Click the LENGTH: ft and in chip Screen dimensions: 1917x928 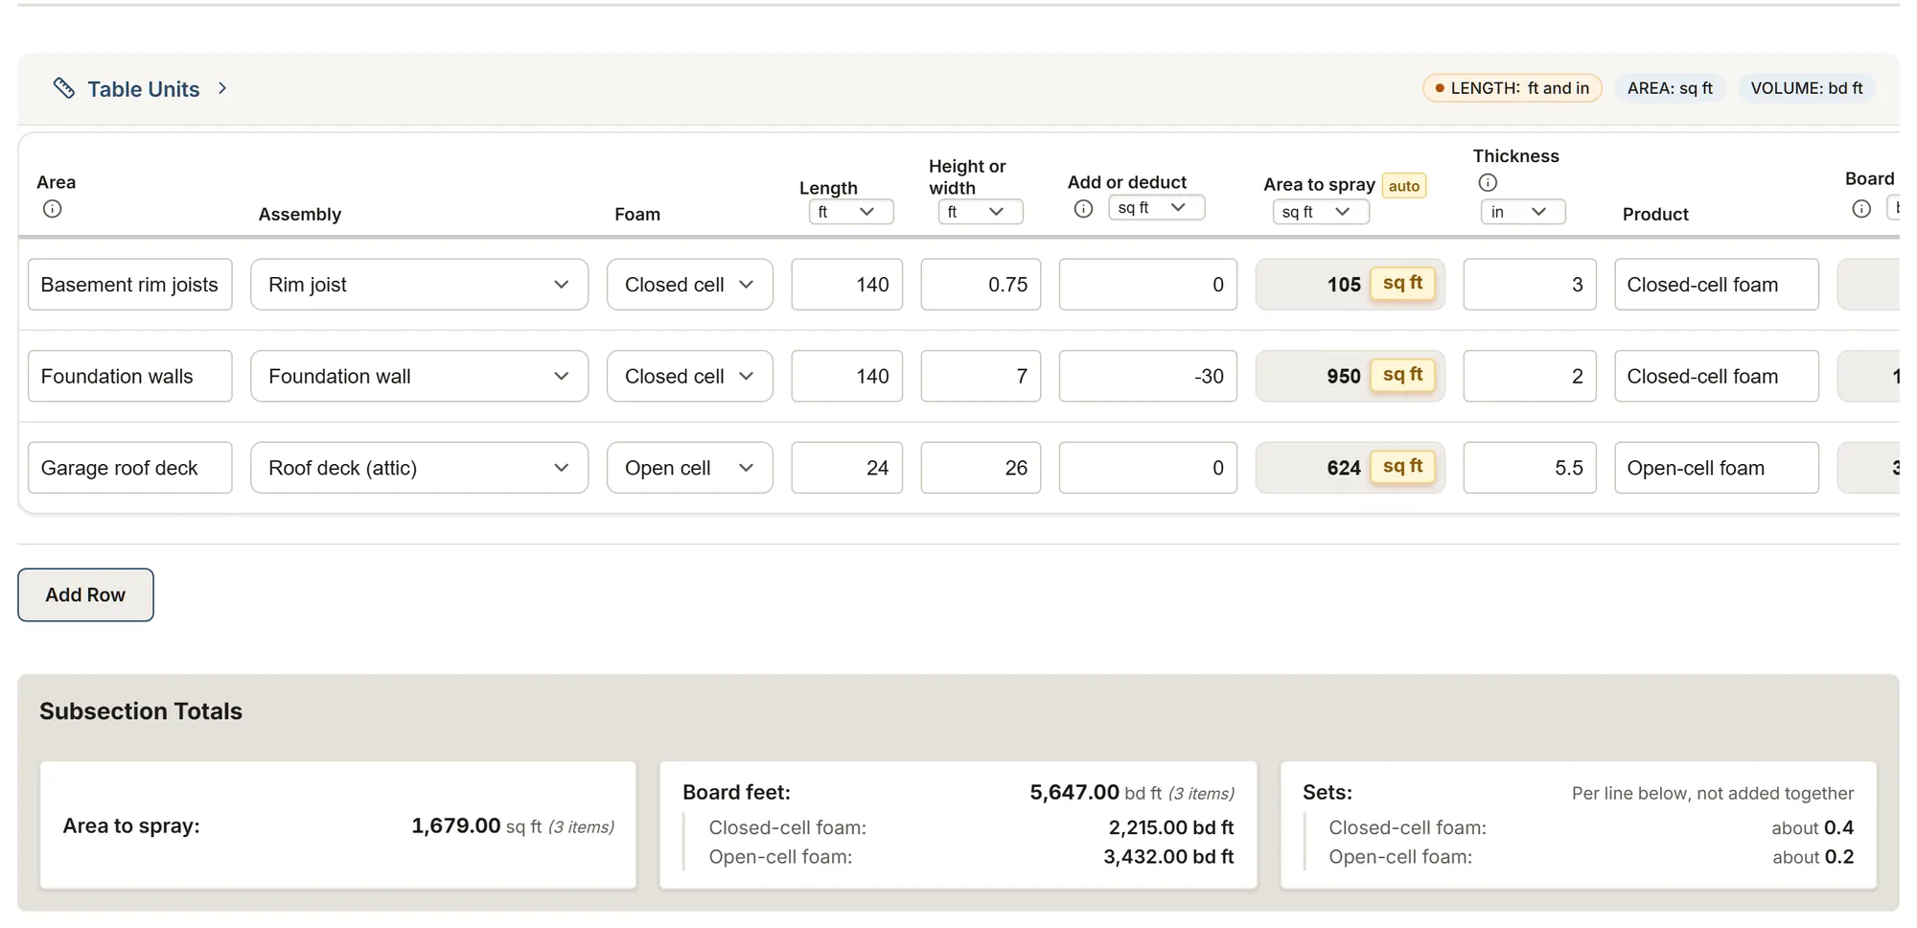[1512, 88]
